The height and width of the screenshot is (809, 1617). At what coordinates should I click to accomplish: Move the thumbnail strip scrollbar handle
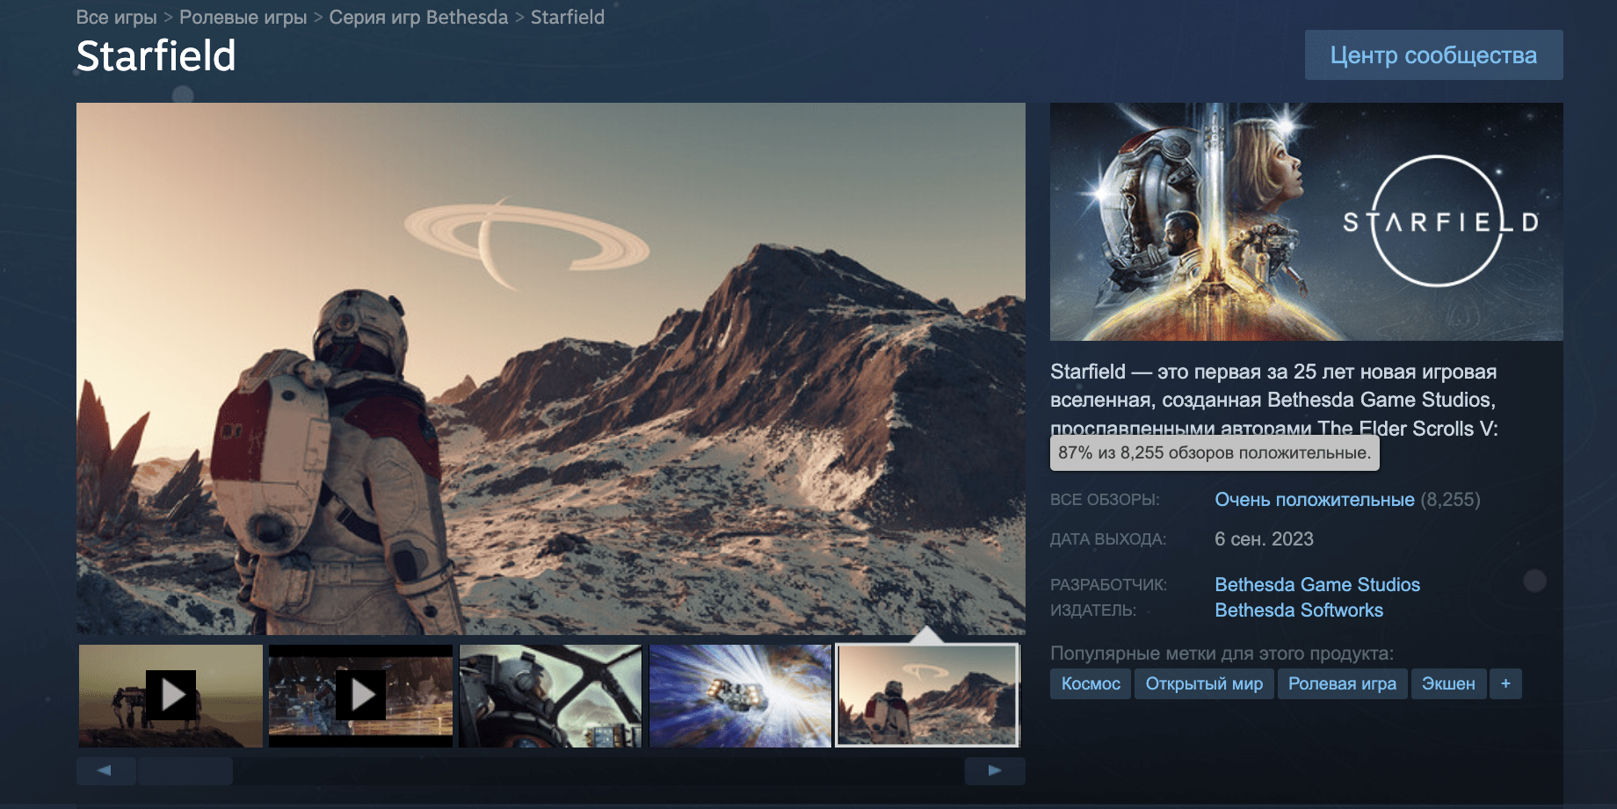[185, 770]
